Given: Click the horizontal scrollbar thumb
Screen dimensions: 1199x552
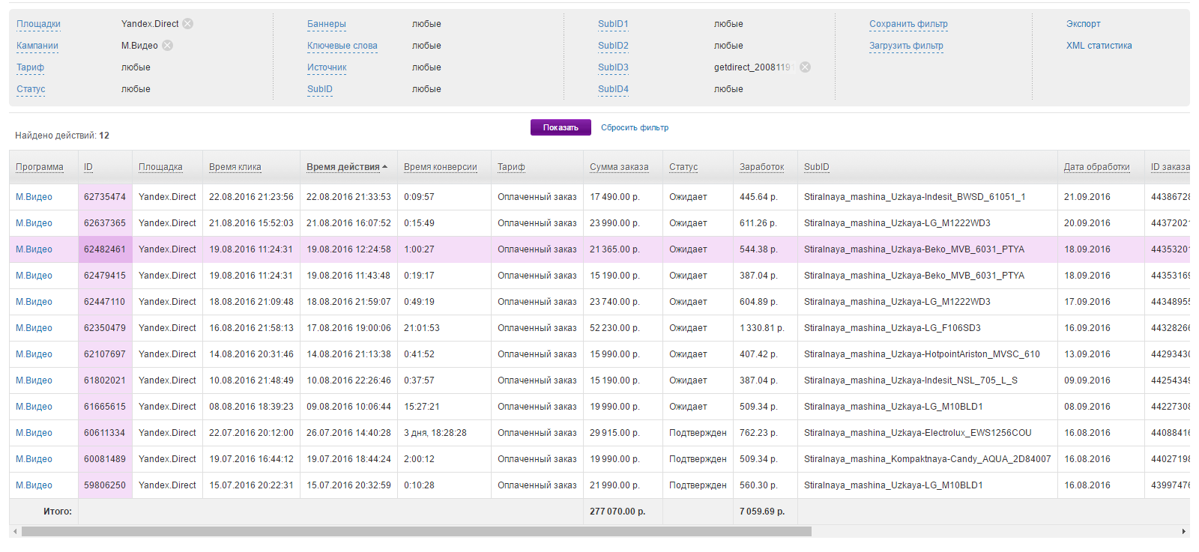Looking at the screenshot, I should coord(417,532).
